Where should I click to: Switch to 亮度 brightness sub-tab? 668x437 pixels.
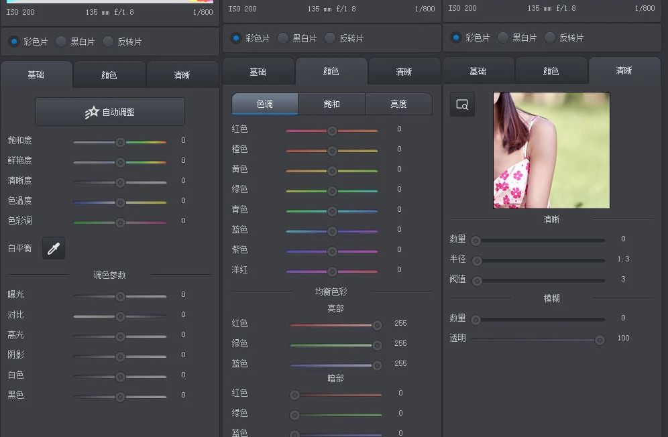tap(399, 104)
